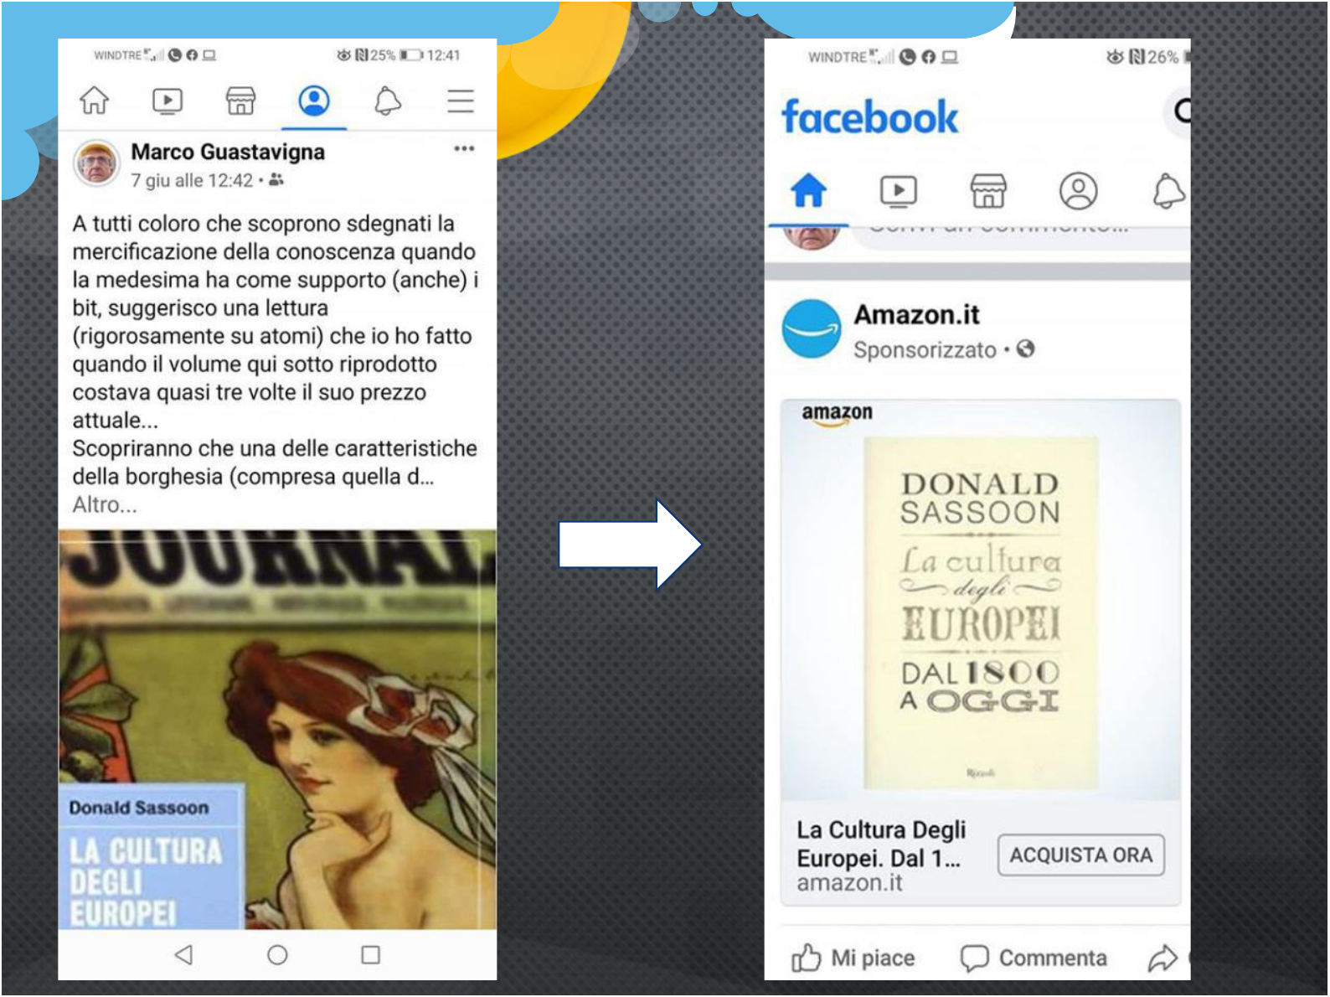Open Notifications bell in right phone
This screenshot has width=1330, height=997.
(x=1169, y=190)
